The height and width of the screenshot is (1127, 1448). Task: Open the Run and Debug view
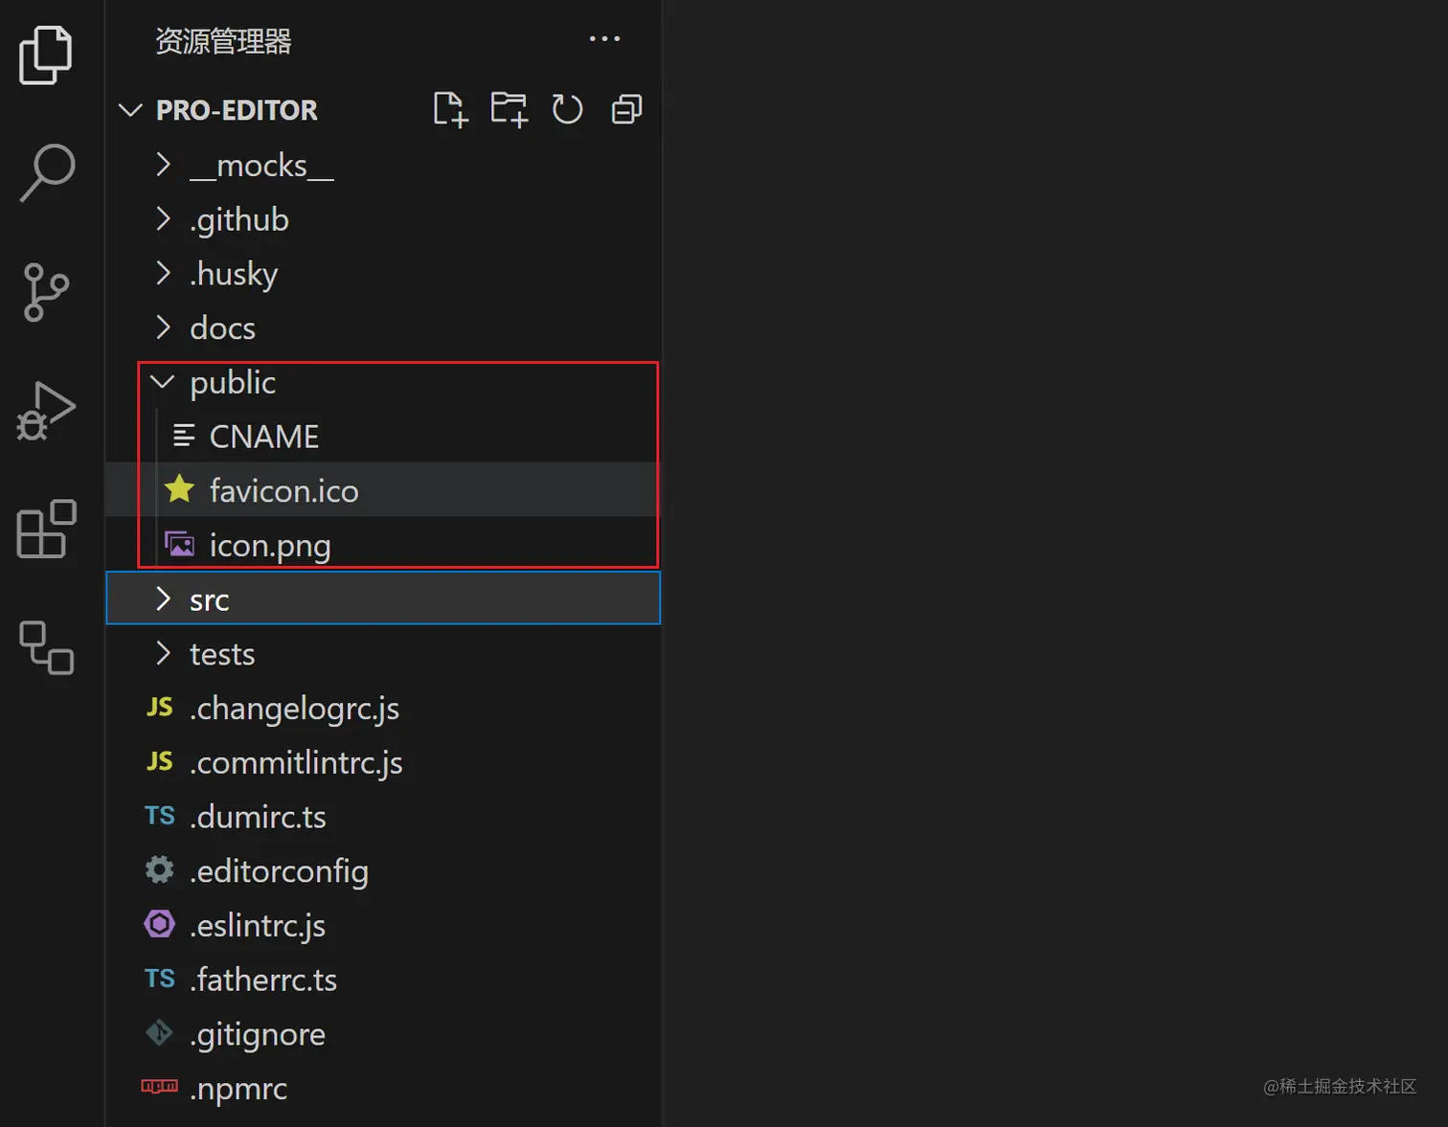(x=46, y=411)
